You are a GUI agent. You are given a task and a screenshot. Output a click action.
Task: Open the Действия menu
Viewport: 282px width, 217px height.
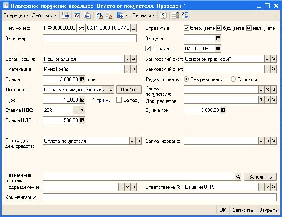tap(44, 15)
